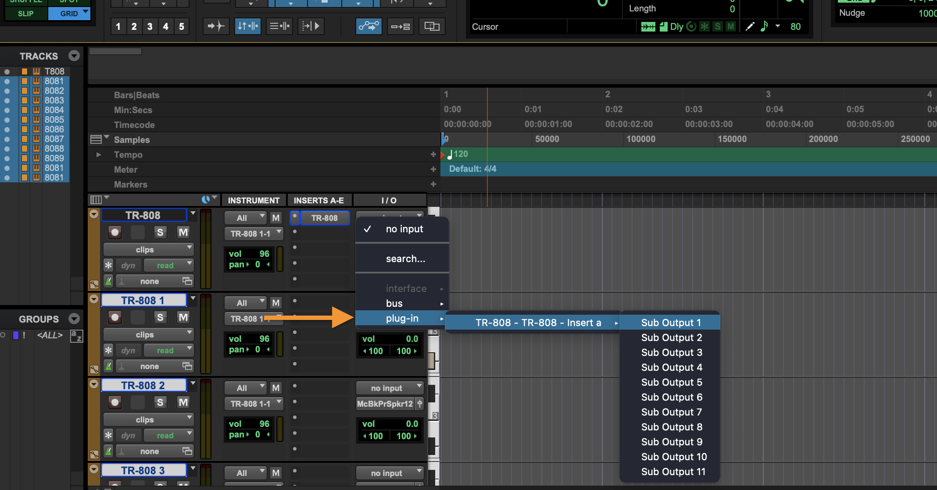Click the Link Track and Edit Selection icon

click(x=279, y=26)
